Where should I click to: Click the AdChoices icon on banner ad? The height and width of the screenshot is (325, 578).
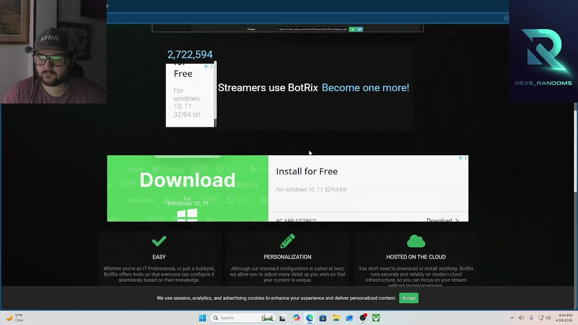click(x=461, y=158)
